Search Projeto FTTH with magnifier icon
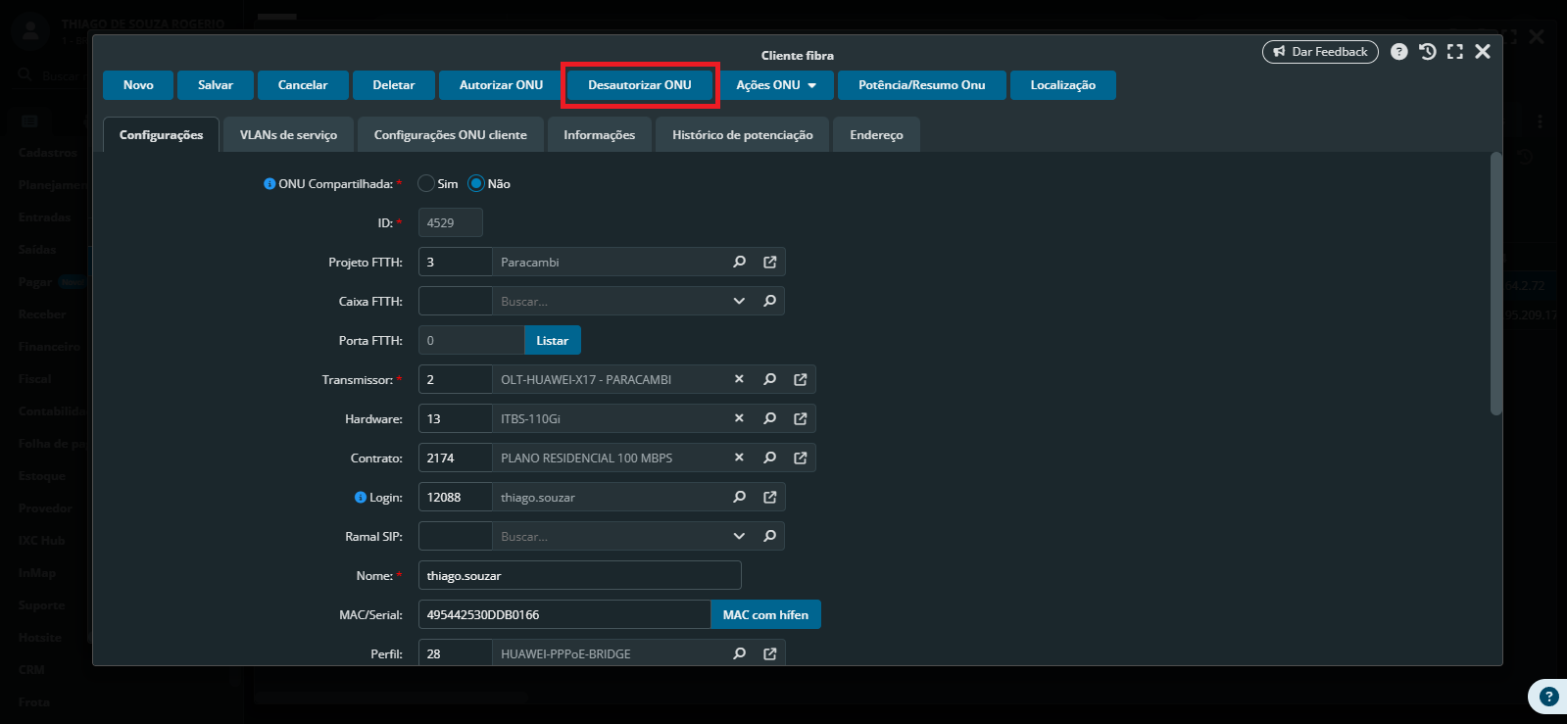Screen dimensions: 1567x724 point(739,262)
